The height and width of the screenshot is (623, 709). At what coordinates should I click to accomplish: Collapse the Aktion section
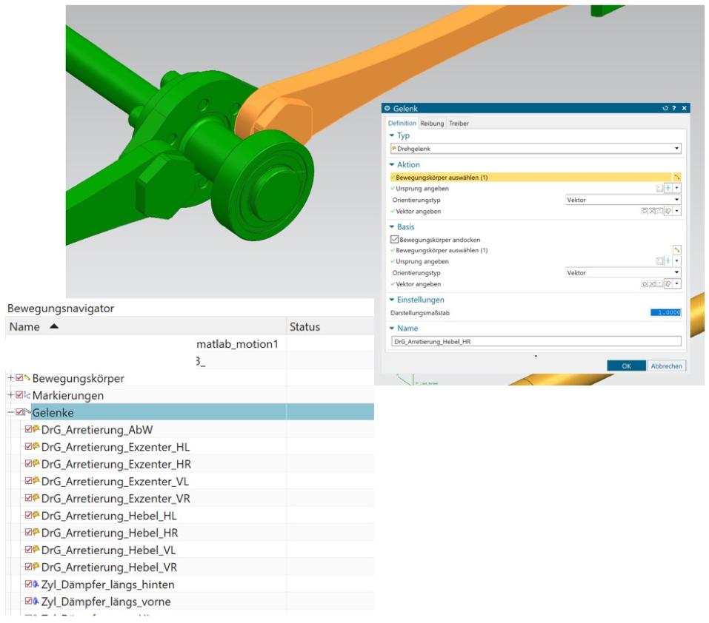[392, 164]
